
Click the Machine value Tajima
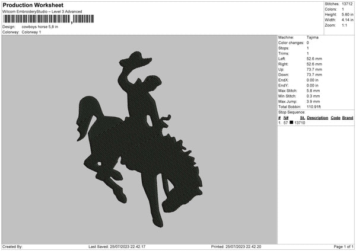click(313, 37)
